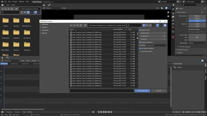Viewport: 207px width, 116px height.
Task: Switch File View dialog to vertical list display
Action: coord(144,25)
